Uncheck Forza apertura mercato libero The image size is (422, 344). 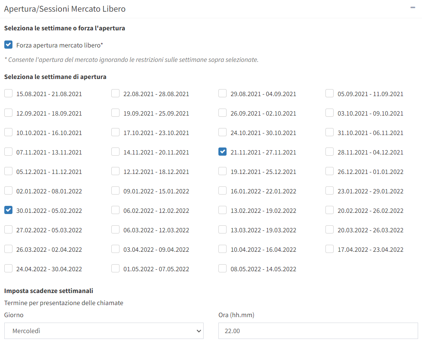click(8, 45)
